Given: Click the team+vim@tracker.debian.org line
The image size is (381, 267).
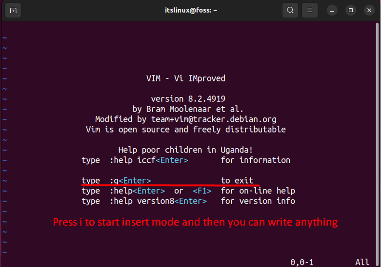Looking at the screenshot, I should tap(186, 119).
